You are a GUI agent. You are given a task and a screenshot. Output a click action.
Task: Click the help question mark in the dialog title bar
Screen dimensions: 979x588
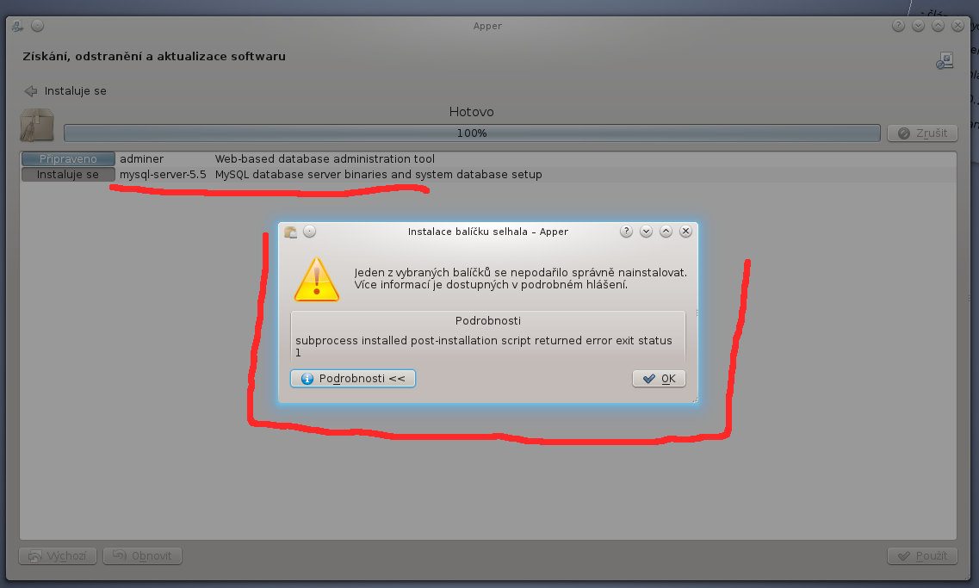pyautogui.click(x=626, y=232)
